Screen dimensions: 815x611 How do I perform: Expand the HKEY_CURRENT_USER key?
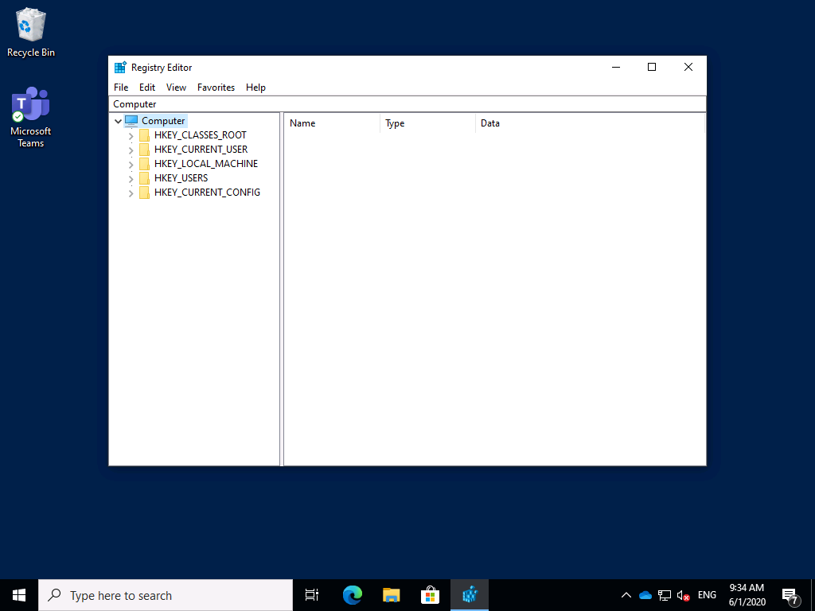click(x=131, y=150)
